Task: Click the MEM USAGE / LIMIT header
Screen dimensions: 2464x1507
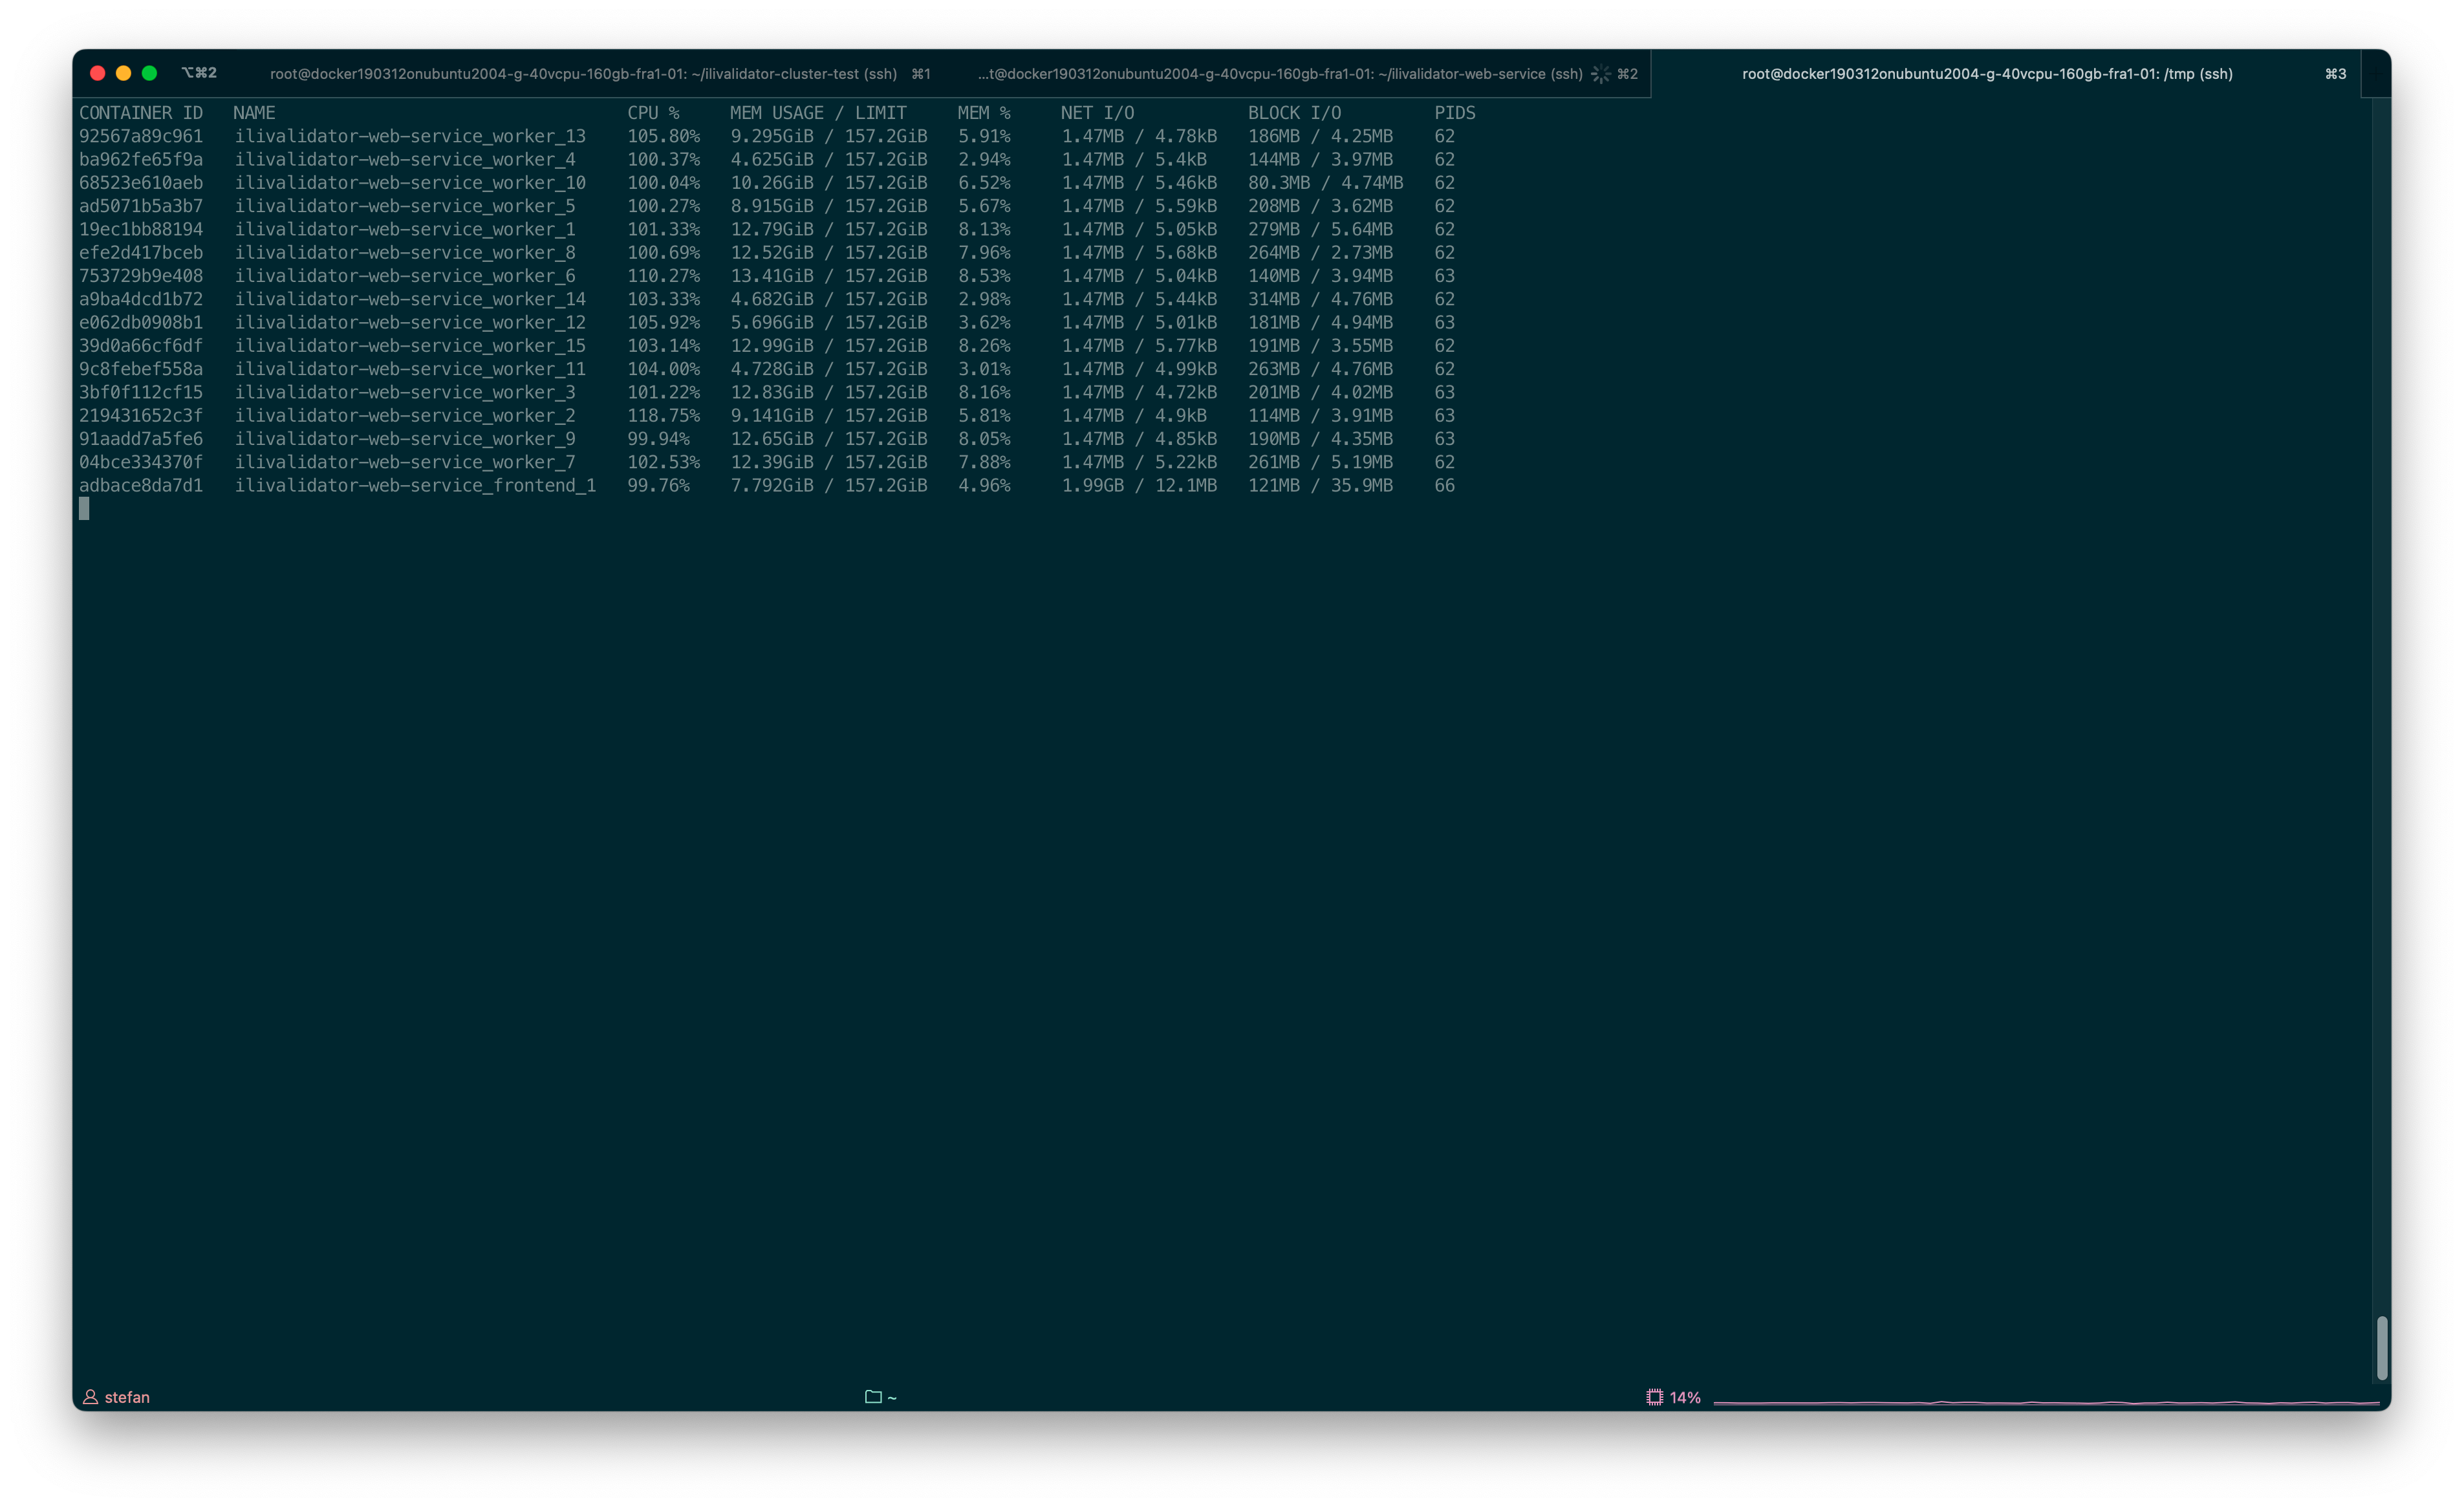Action: coord(818,113)
